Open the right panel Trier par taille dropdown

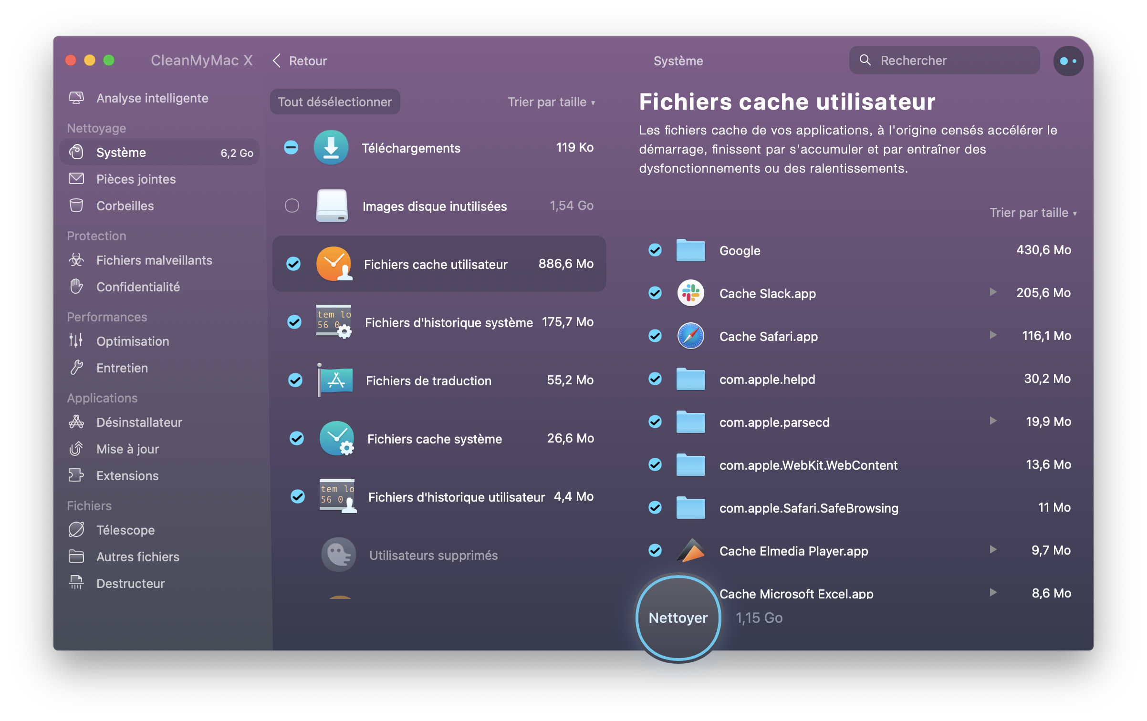[x=1033, y=213]
